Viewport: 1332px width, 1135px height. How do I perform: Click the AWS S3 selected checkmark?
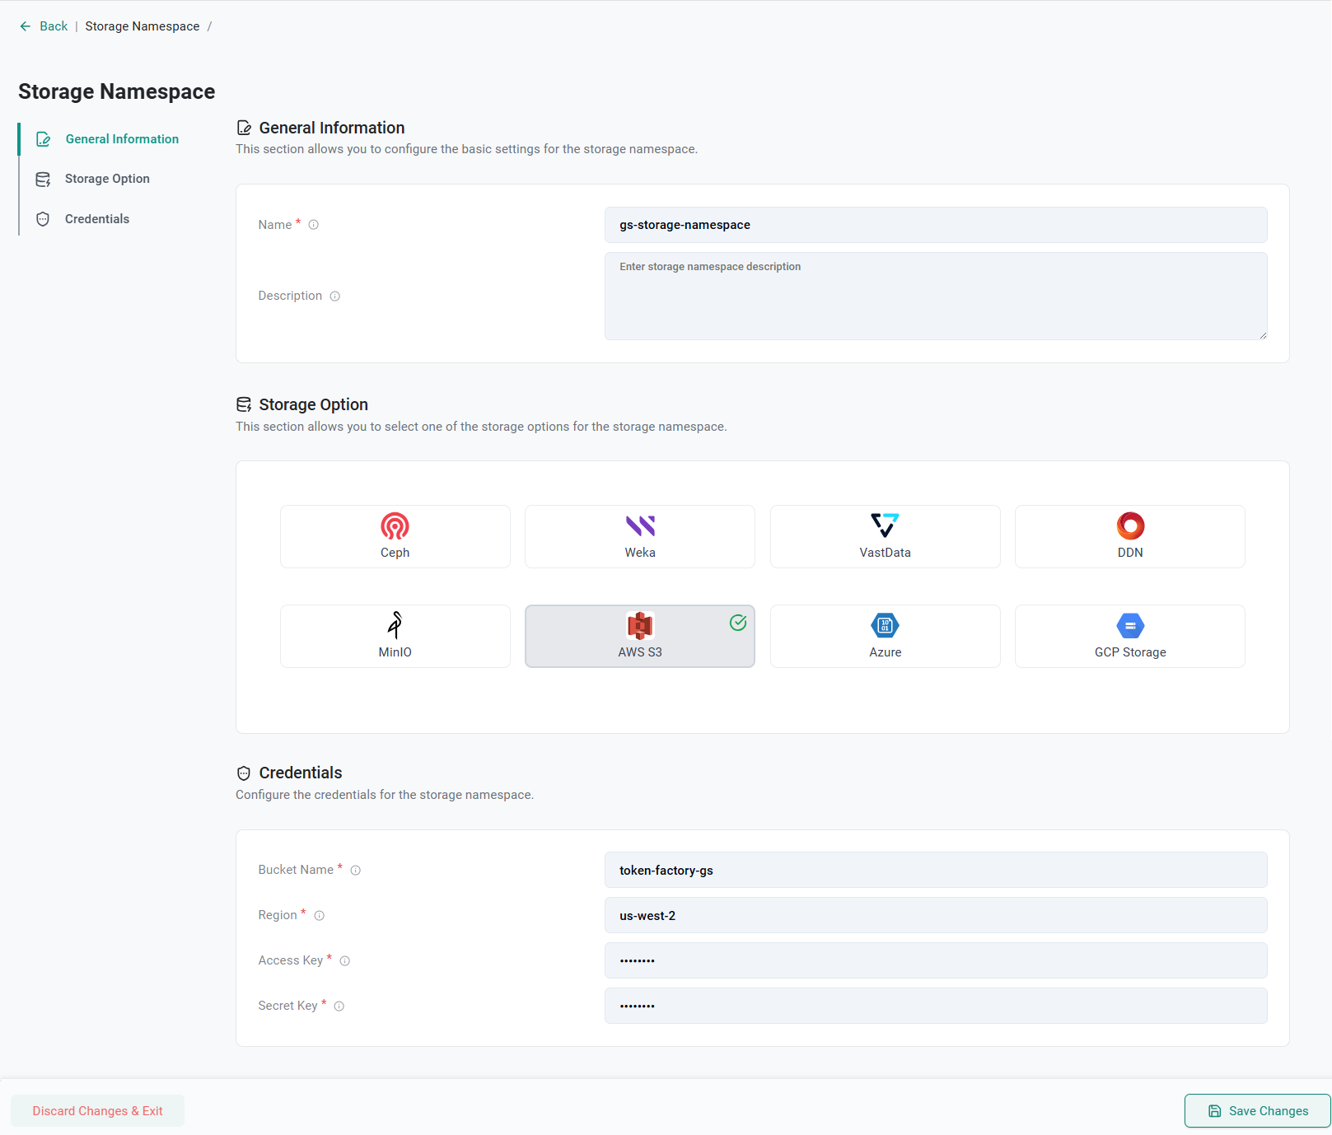click(738, 623)
